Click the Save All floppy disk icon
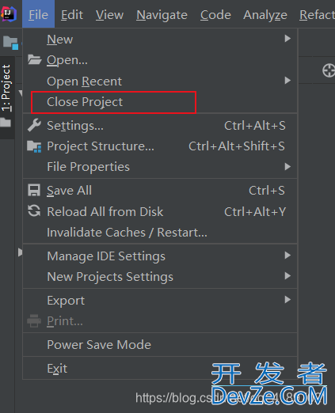Viewport: 335px width, 413px height. tap(34, 191)
